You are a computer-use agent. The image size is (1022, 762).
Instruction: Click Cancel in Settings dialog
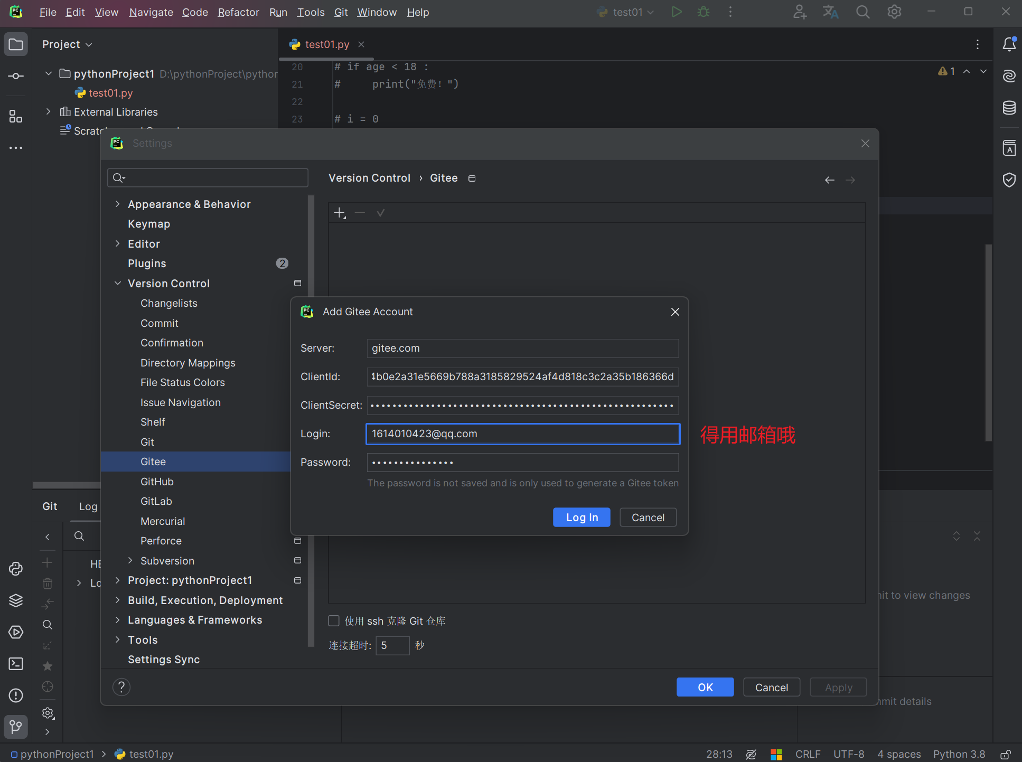[x=772, y=687]
